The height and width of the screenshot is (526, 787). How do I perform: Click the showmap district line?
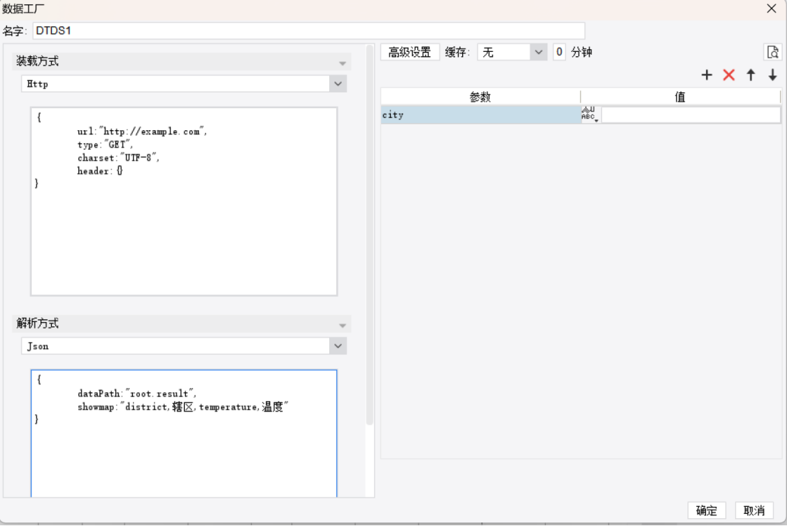click(183, 407)
